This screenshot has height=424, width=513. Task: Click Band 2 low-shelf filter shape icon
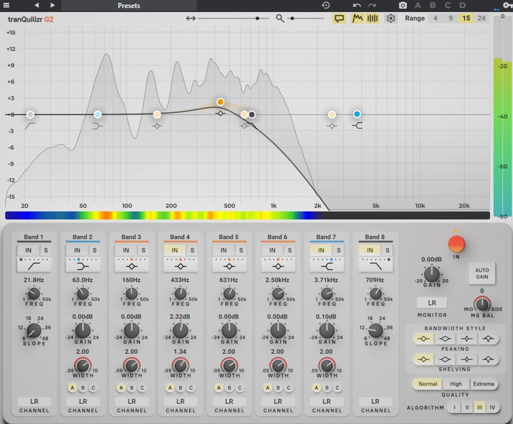pos(83,266)
